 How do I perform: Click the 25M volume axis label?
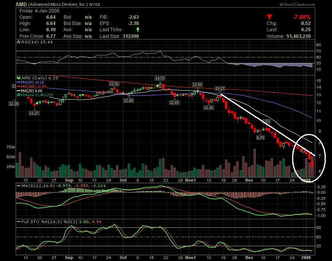pyautogui.click(x=11, y=167)
